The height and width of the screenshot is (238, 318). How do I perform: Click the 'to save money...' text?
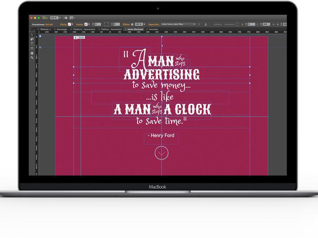point(161,85)
